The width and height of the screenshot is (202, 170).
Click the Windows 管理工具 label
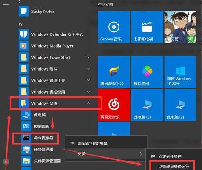(48, 80)
